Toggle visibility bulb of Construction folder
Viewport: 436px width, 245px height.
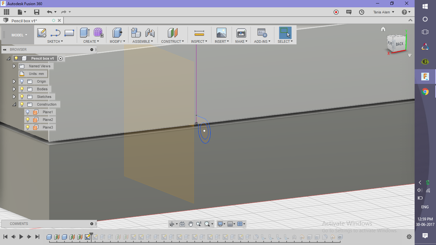(22, 104)
